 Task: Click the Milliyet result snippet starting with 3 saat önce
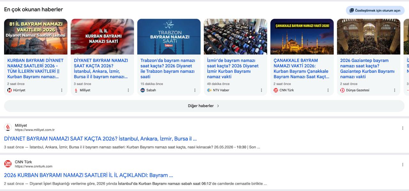[132, 147]
